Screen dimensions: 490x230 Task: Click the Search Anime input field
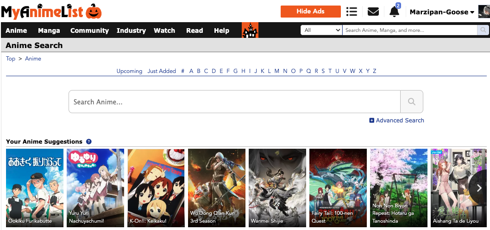coord(234,102)
